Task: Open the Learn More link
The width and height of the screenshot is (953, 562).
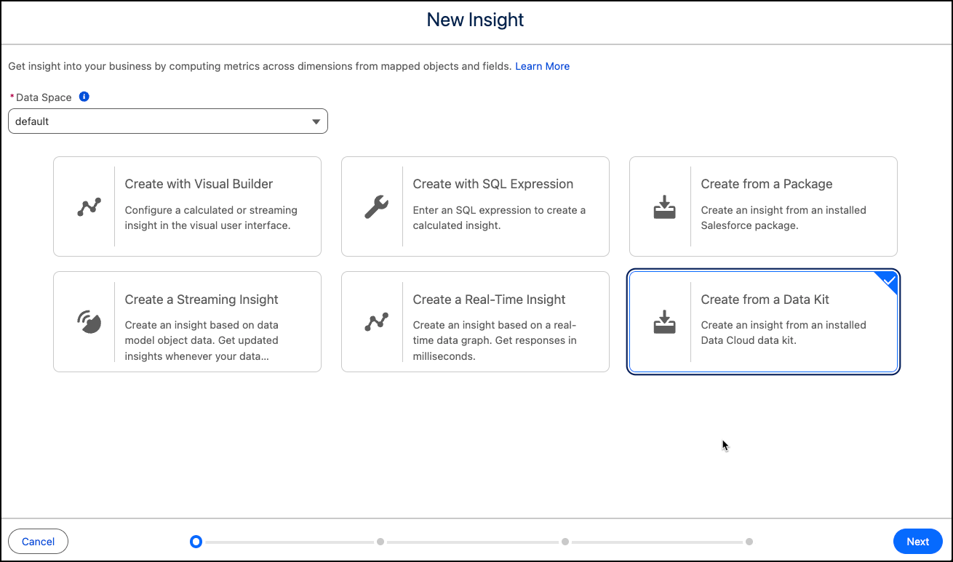Action: pos(542,66)
